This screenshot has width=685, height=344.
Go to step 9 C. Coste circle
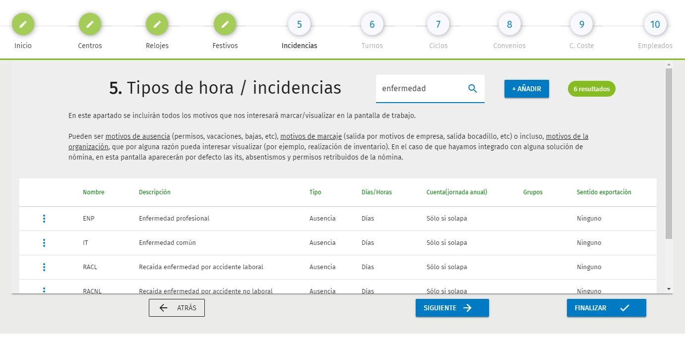click(x=581, y=24)
